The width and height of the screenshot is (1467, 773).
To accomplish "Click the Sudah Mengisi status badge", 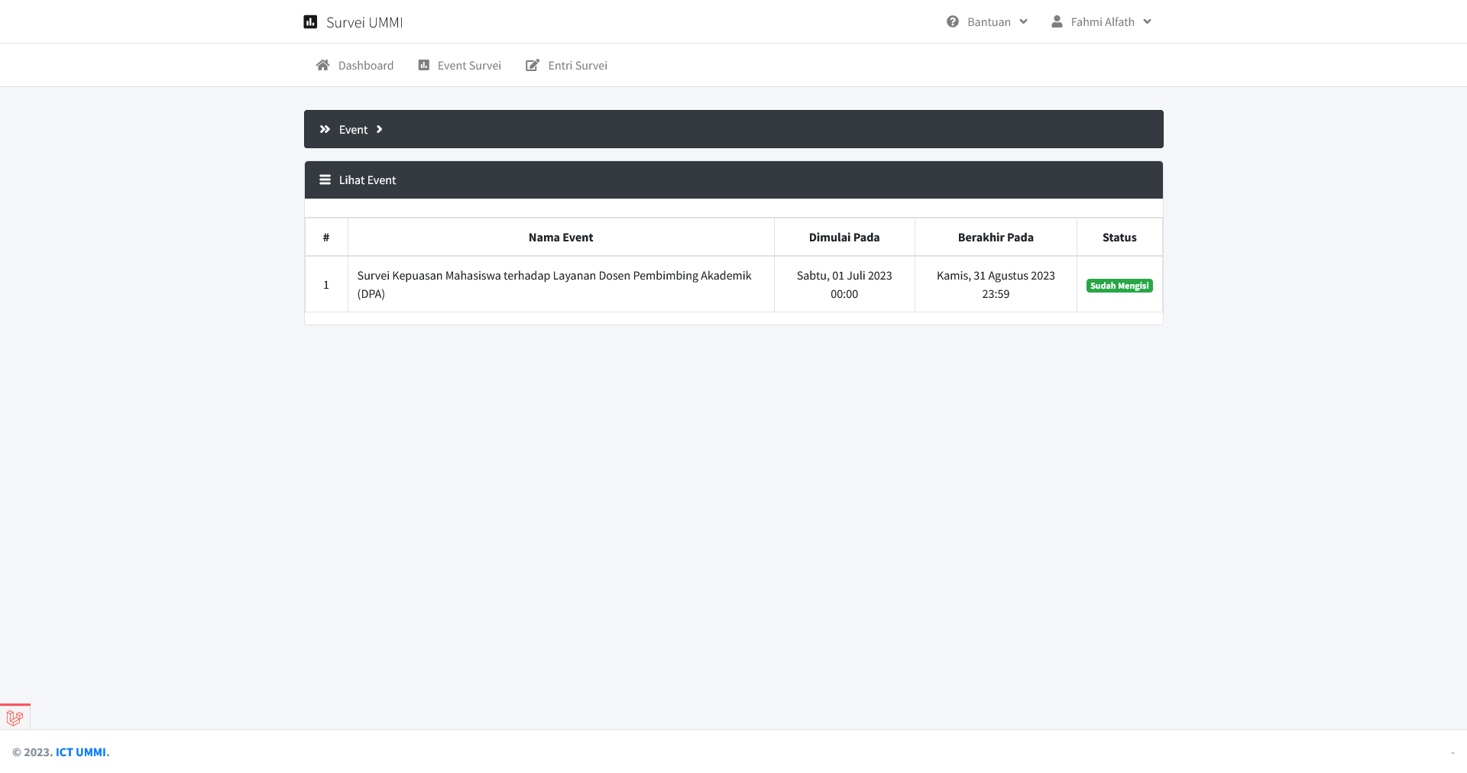I will pyautogui.click(x=1119, y=286).
